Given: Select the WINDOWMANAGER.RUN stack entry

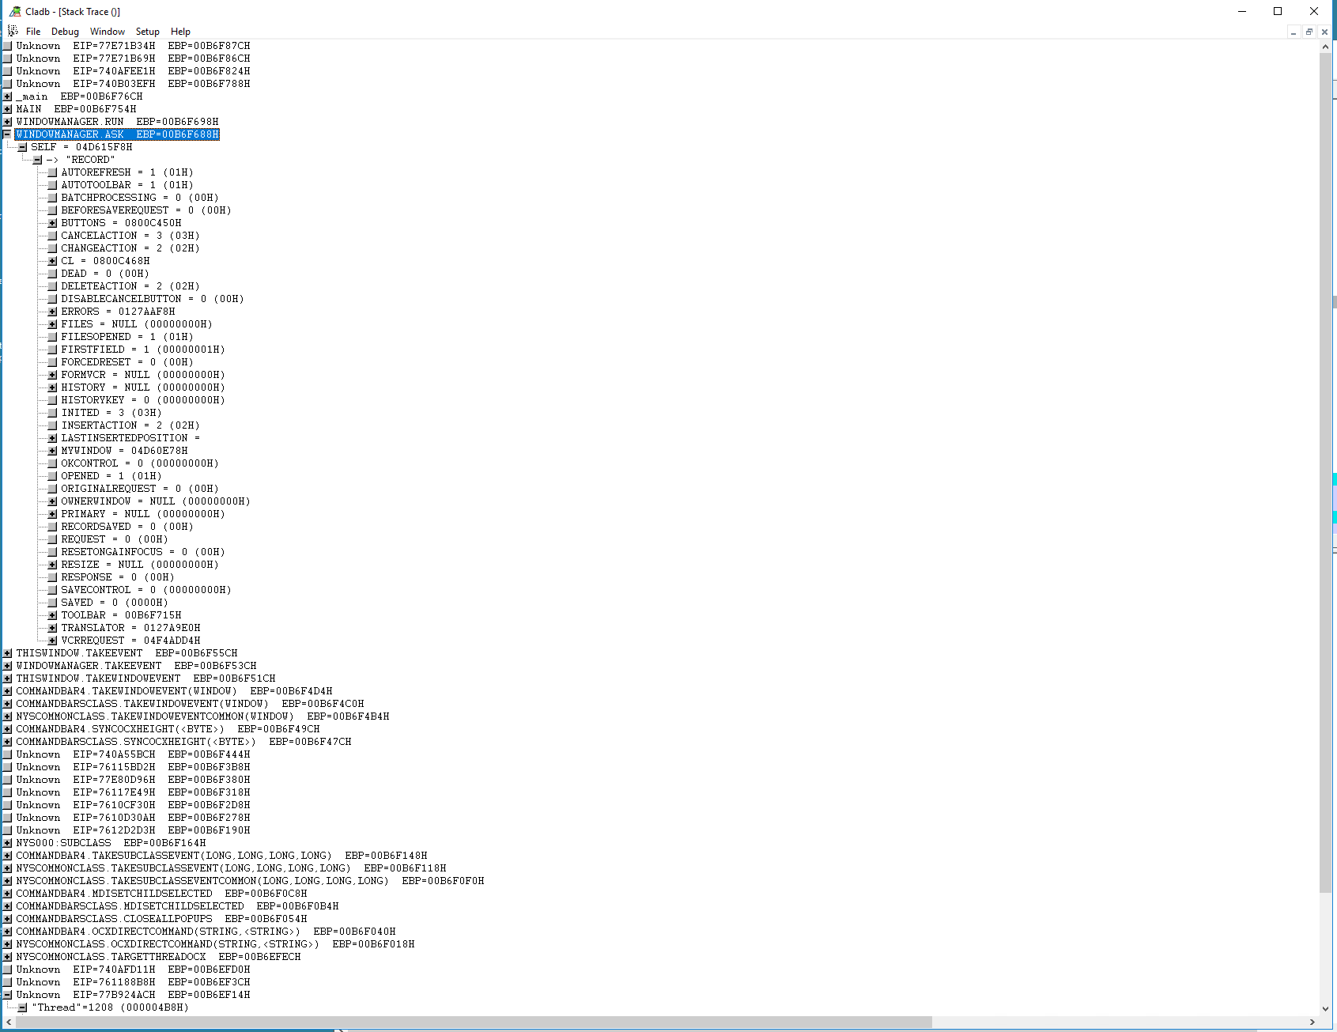Looking at the screenshot, I should 70,122.
